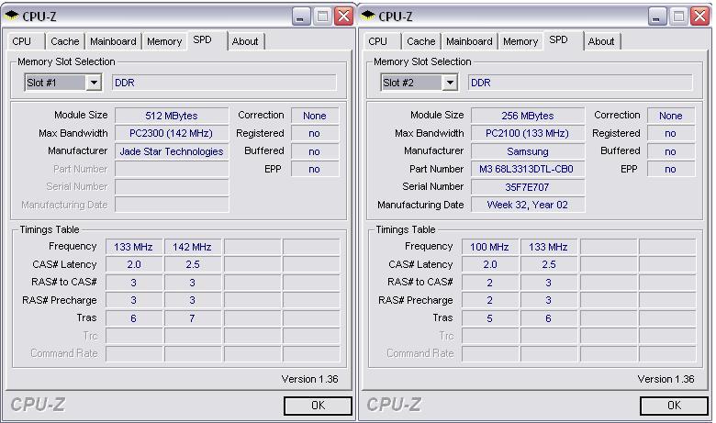Click the 512 MBytes module size field
716x423 pixels.
[x=172, y=116]
